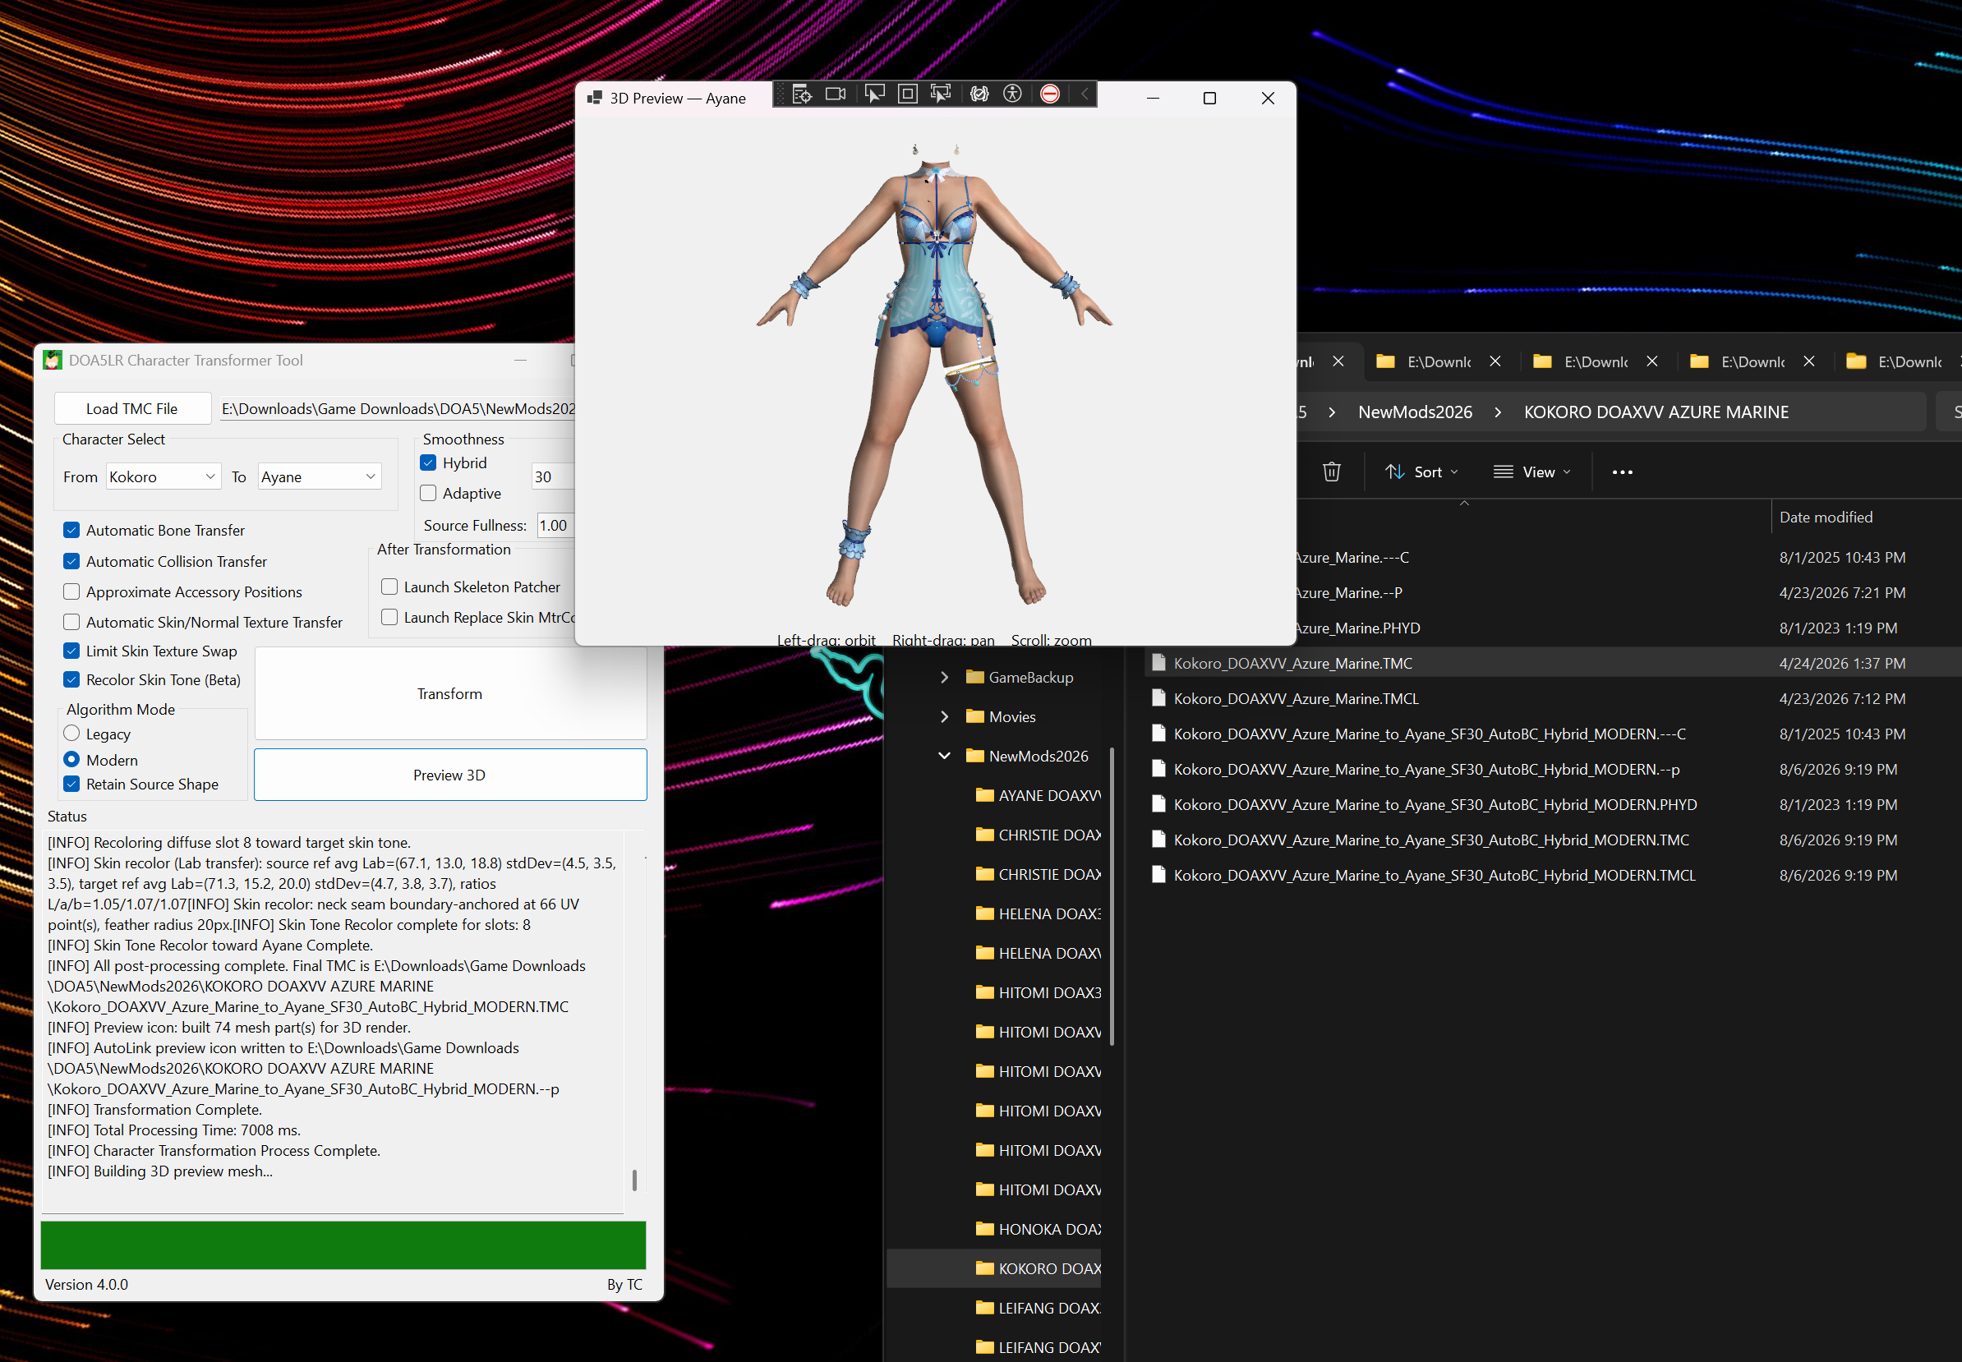Image resolution: width=1962 pixels, height=1362 pixels.
Task: Click the TMC file path text field
Action: [398, 408]
